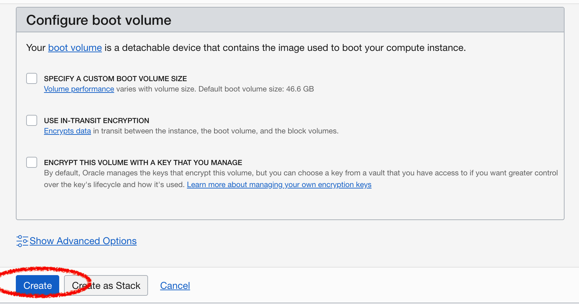Open the Volume performance link
The image size is (579, 304).
[x=79, y=89]
